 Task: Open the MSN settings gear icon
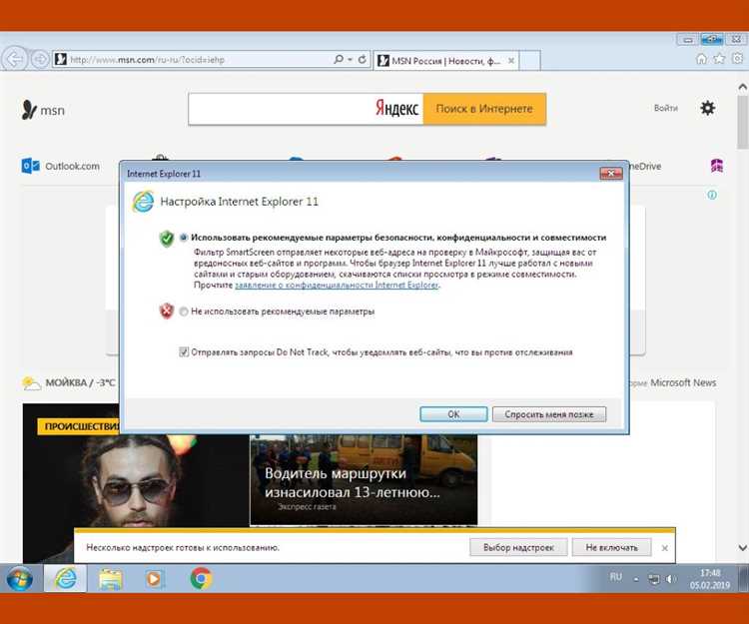click(x=707, y=108)
